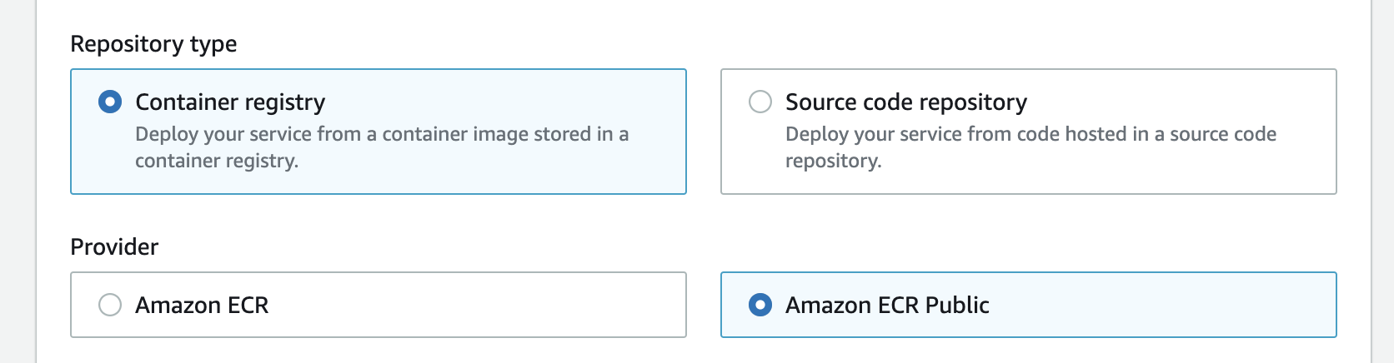Click 'container registry.' text ending the first description
The image size is (1394, 363).
[217, 161]
